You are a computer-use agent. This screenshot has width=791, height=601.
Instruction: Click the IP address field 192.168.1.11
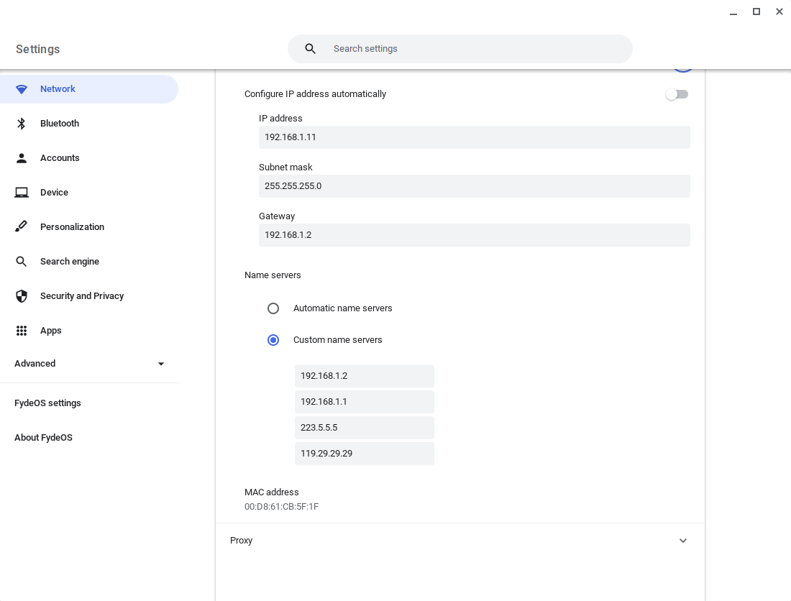(474, 137)
